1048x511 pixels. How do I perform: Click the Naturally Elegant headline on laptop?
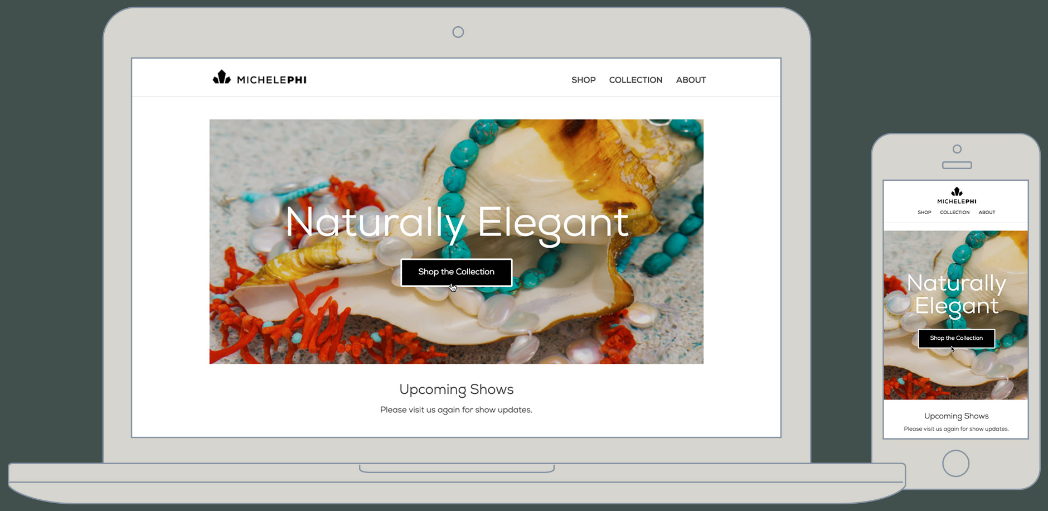(457, 223)
